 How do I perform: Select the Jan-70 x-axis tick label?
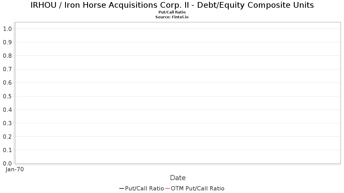click(x=15, y=169)
